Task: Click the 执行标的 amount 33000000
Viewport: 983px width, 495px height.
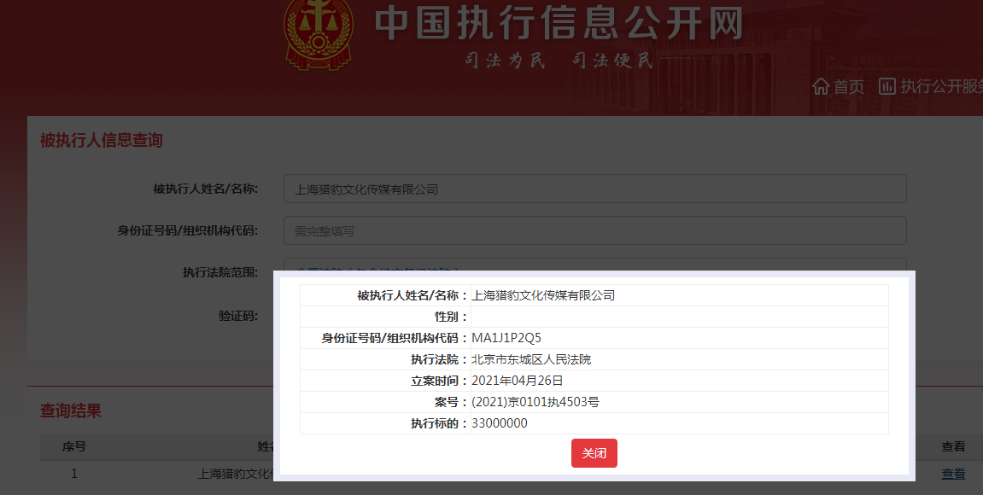Action: pos(500,423)
